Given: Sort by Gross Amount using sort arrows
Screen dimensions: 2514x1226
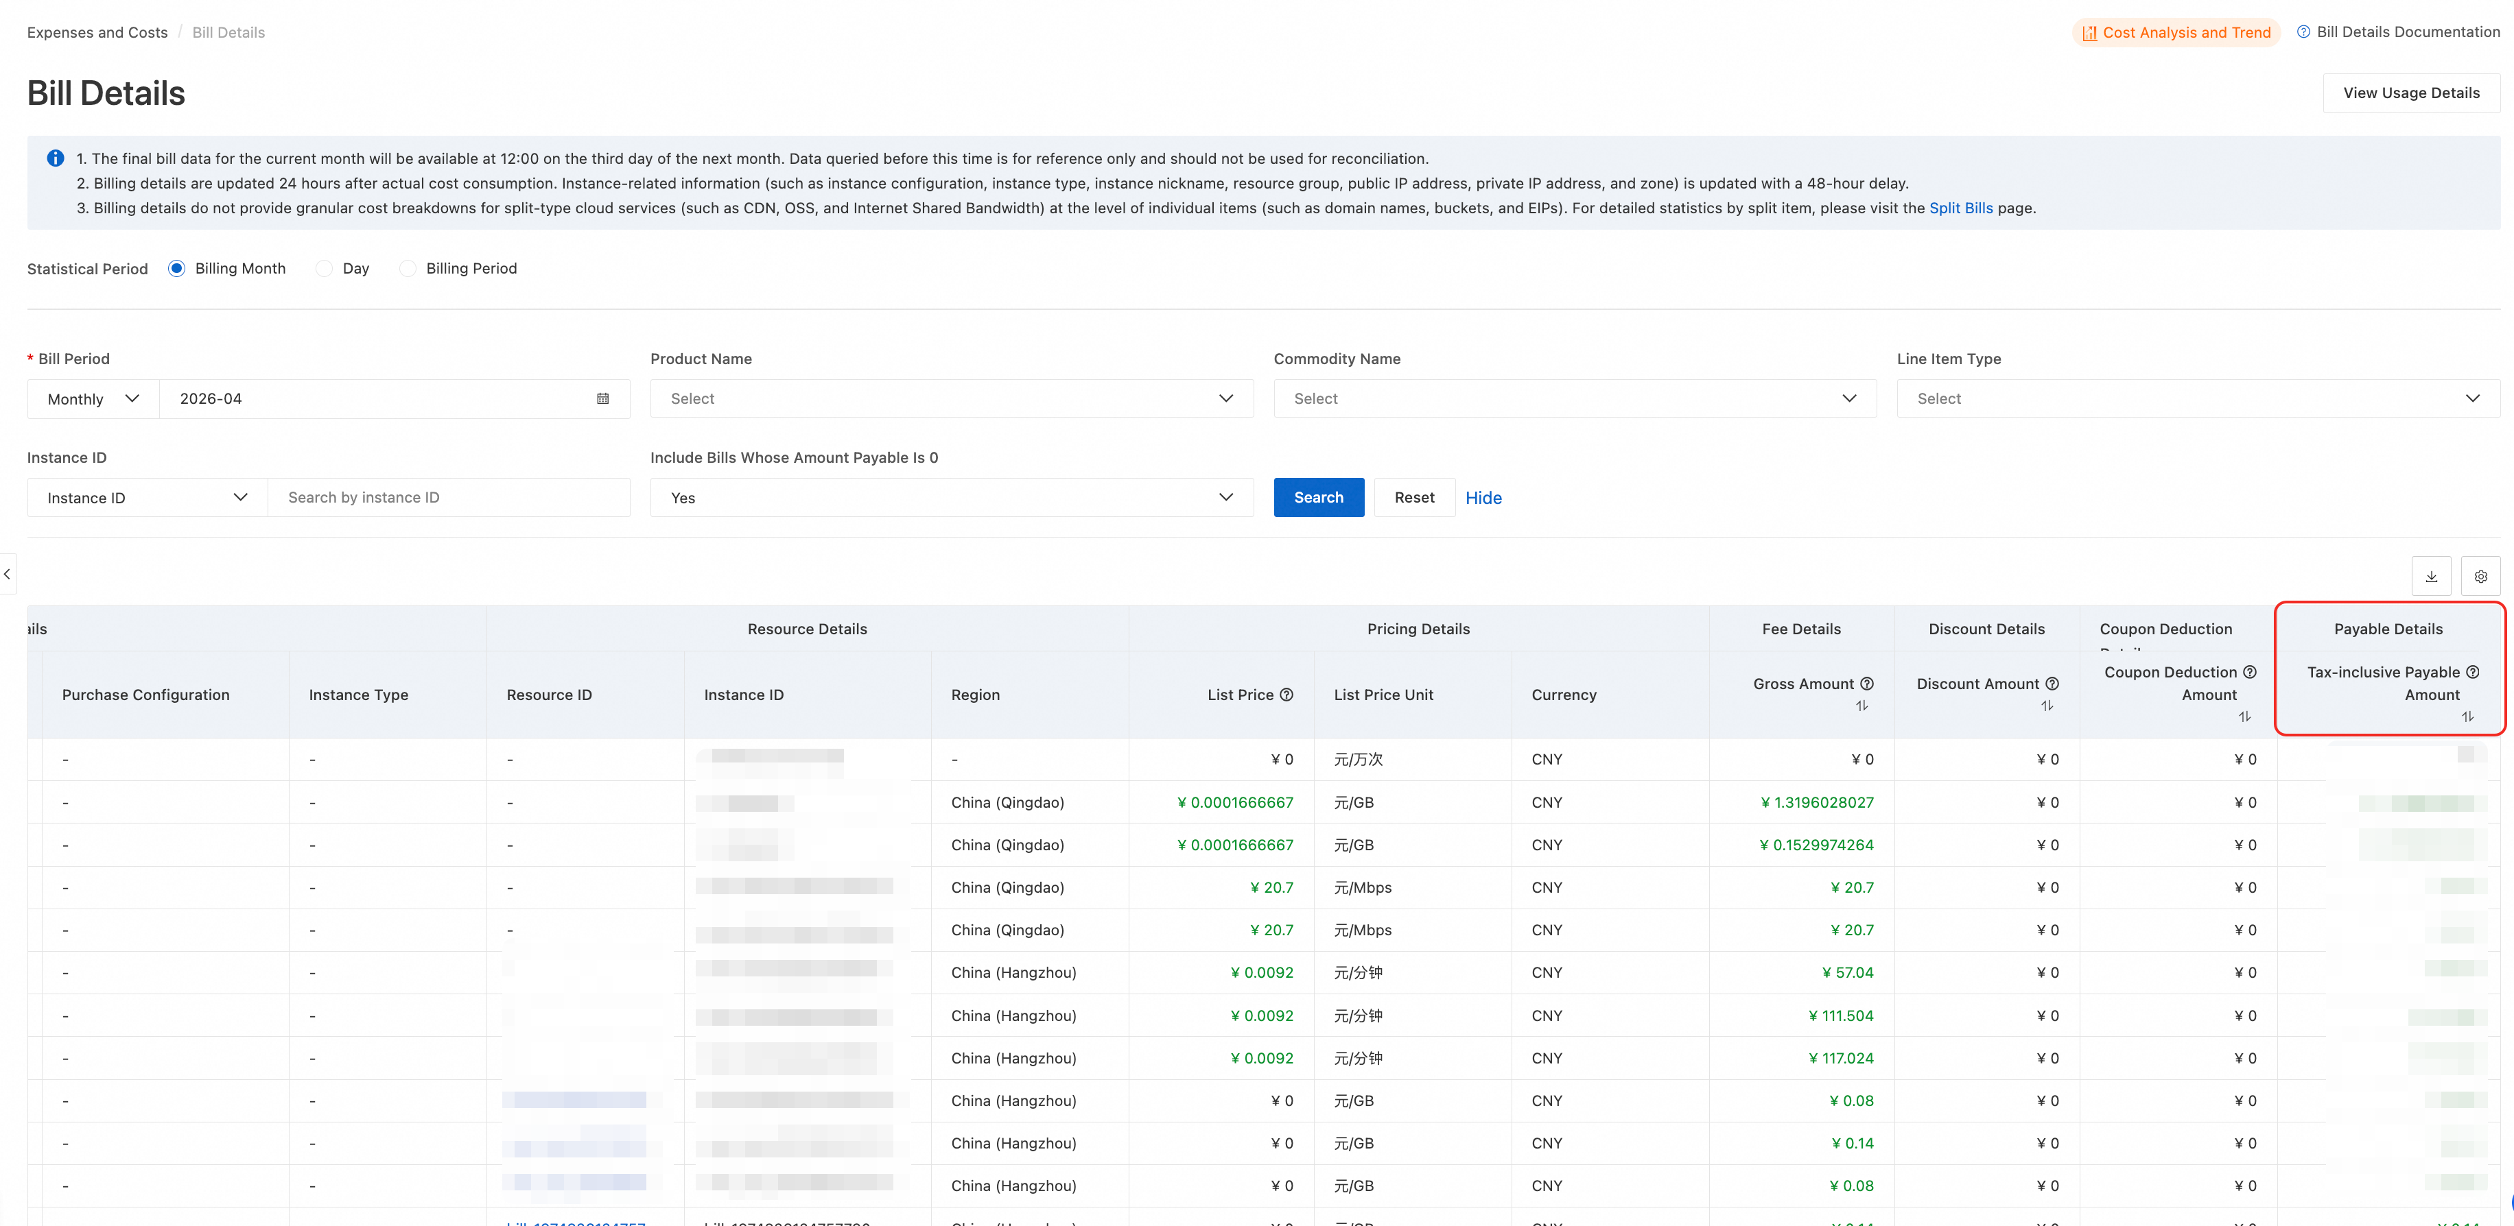Looking at the screenshot, I should click(1862, 705).
